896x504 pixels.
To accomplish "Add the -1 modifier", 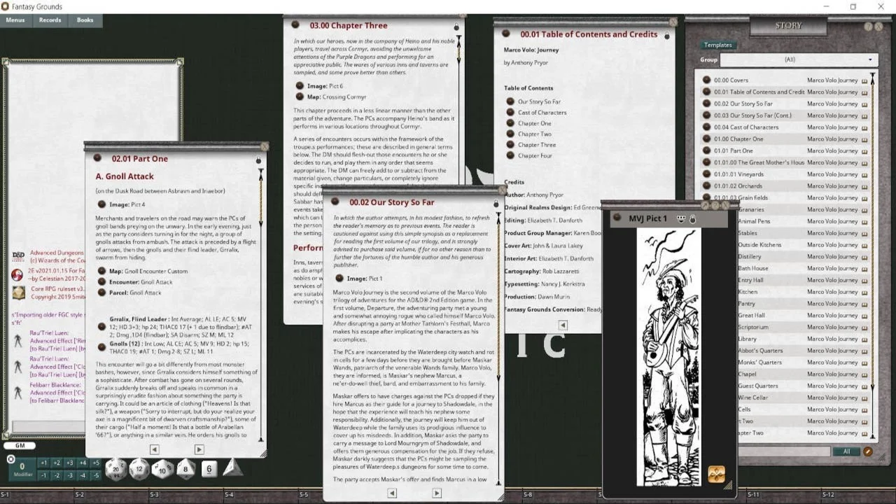I will coord(43,475).
